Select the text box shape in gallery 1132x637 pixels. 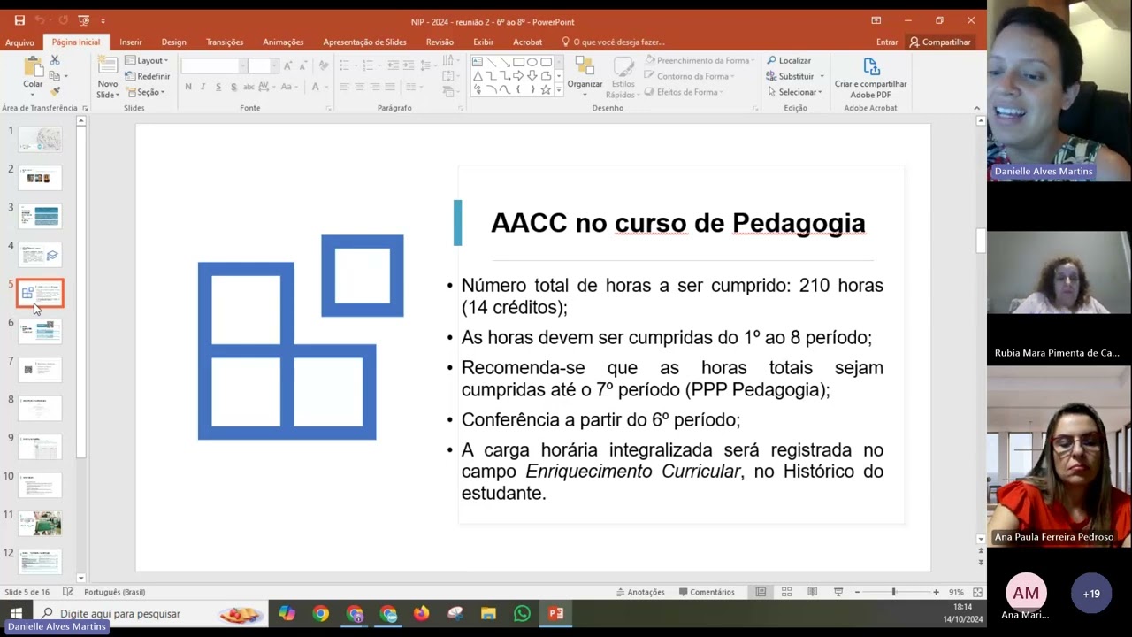click(x=478, y=61)
